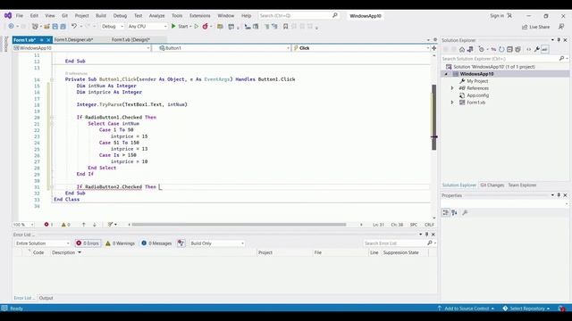This screenshot has width=572, height=321.
Task: Switch to the Team Explorer tab
Action: [522, 185]
